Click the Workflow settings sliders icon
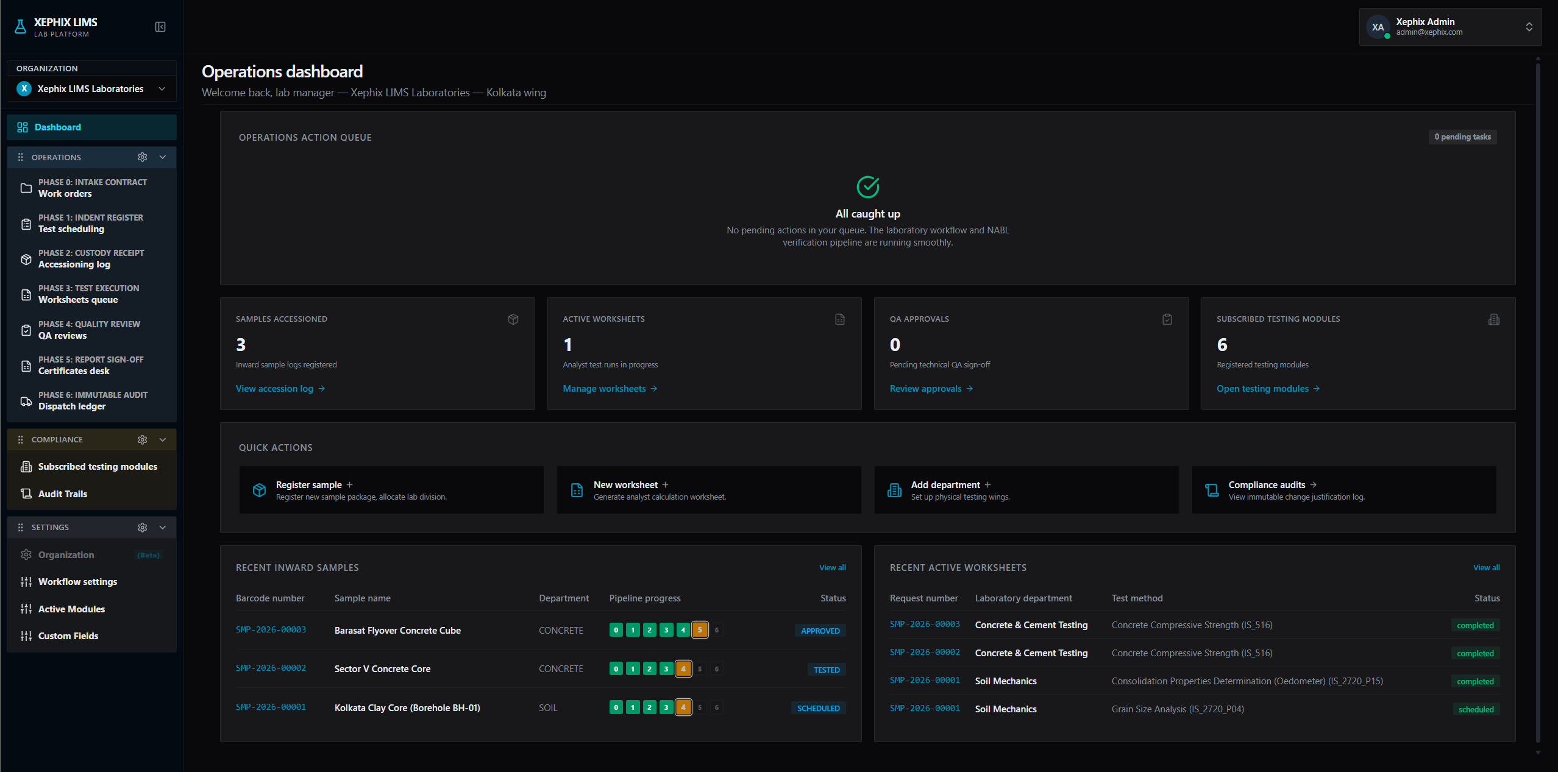Viewport: 1558px width, 772px height. pos(26,582)
